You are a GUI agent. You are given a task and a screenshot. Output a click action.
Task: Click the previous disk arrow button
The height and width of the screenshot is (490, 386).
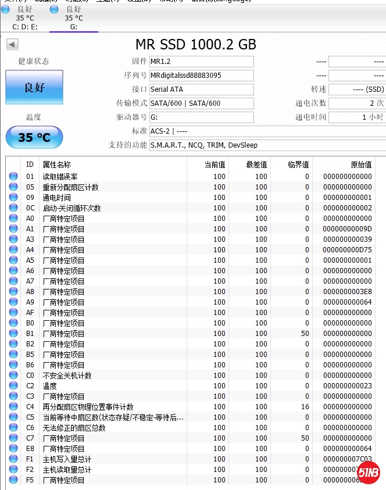click(12, 45)
